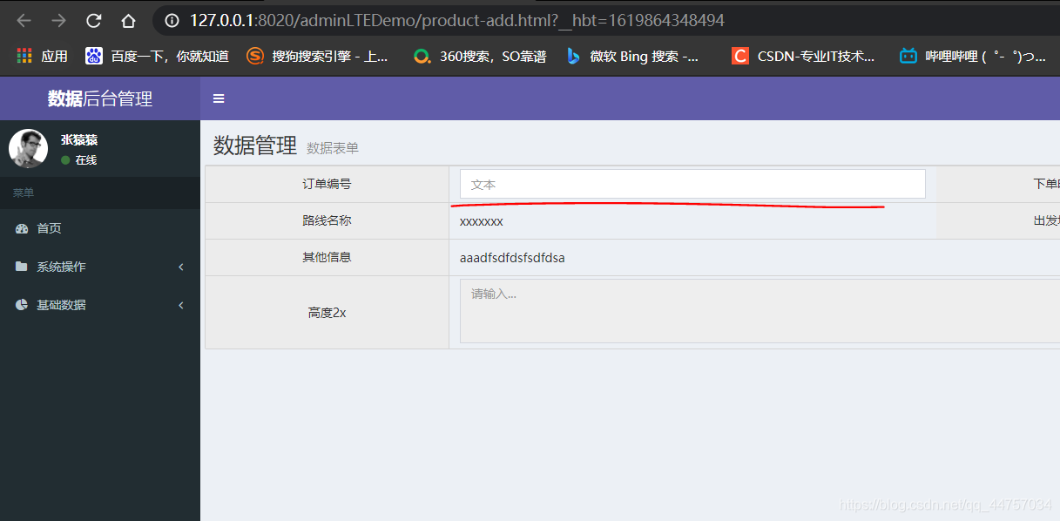
Task: Open the 百度一下 bookmark
Action: (x=158, y=56)
